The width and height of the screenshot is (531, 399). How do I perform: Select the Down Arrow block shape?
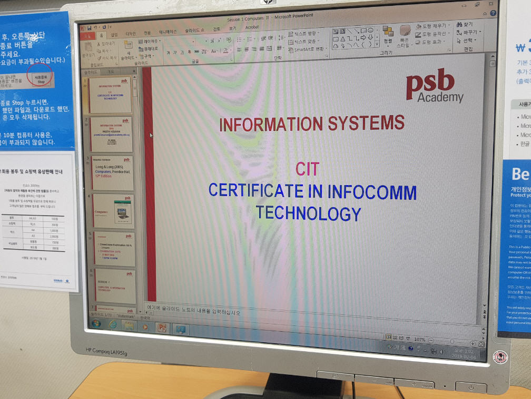pyautogui.click(x=370, y=37)
